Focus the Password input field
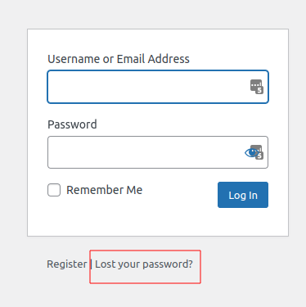Screen dimensions: 306x307 [x=158, y=152]
